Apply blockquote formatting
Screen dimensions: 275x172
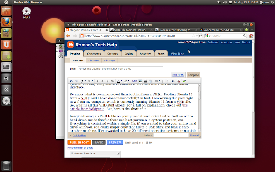(x=173, y=81)
